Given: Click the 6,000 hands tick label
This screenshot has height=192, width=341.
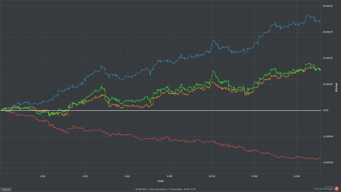Looking at the screenshot, I should coord(127,176).
